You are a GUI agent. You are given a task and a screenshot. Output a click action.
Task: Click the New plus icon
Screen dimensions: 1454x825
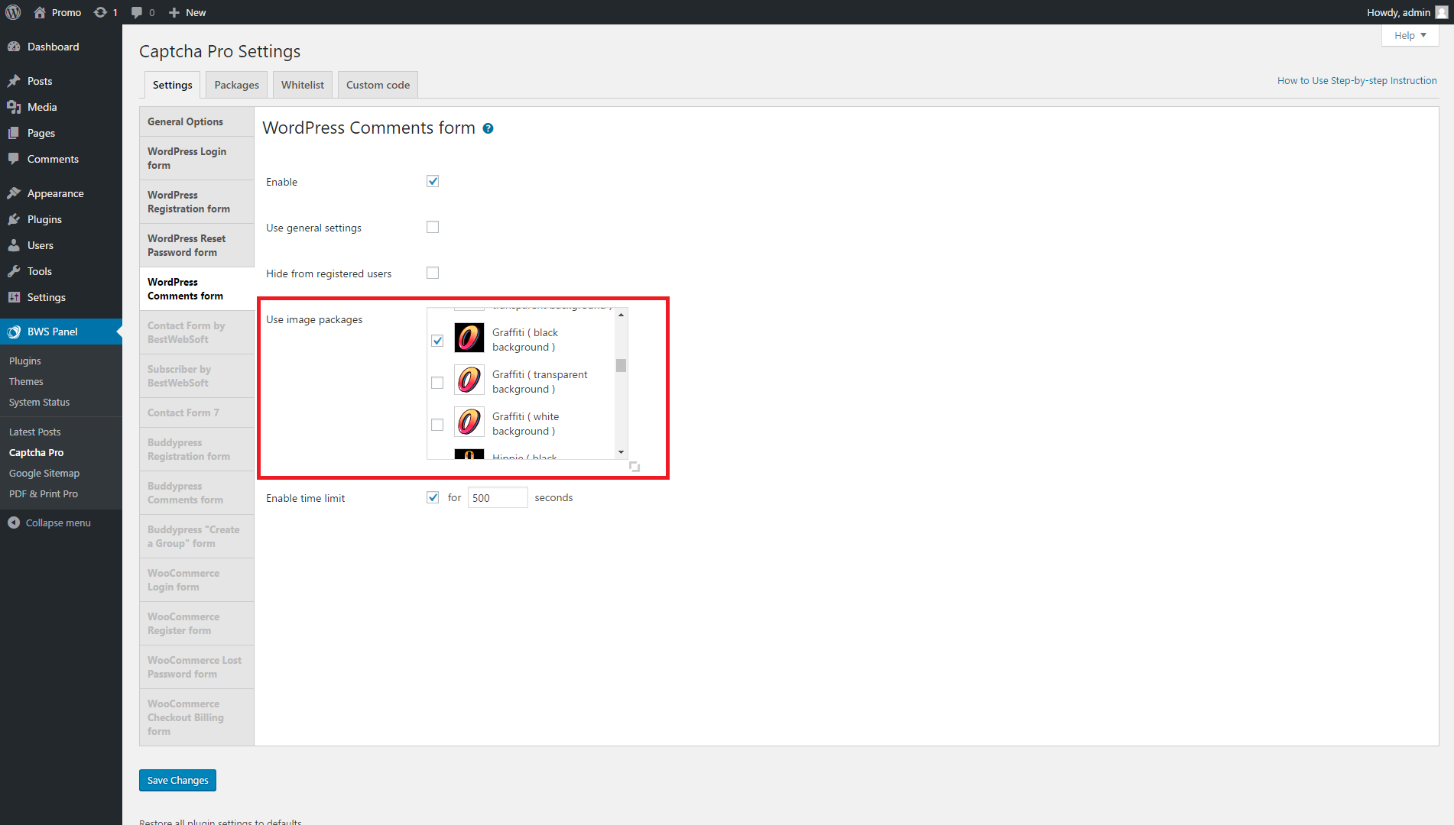tap(174, 12)
